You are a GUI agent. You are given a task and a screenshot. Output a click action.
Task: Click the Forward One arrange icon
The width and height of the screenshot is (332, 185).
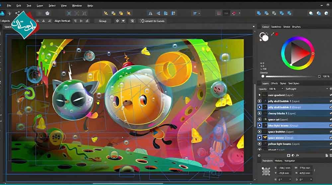[121, 13]
